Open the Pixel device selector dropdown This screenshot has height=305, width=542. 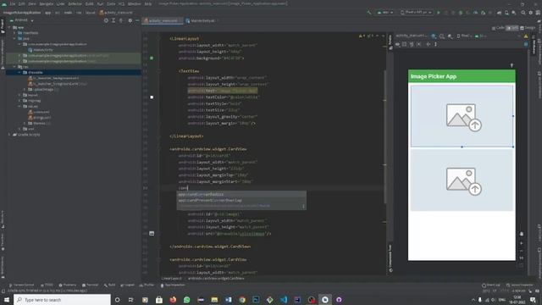click(x=416, y=13)
